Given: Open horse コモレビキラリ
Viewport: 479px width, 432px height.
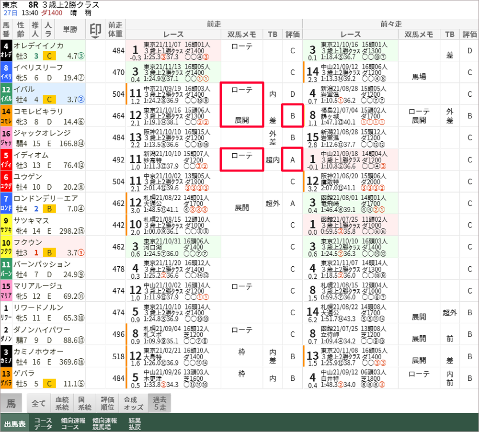Looking at the screenshot, I should coord(38,112).
